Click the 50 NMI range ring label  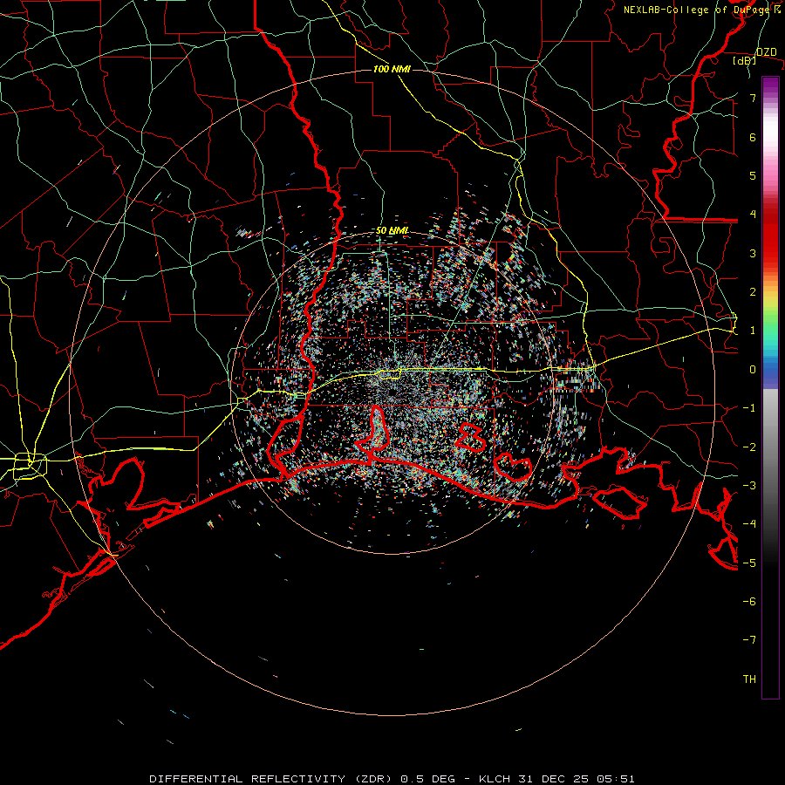[x=392, y=231]
